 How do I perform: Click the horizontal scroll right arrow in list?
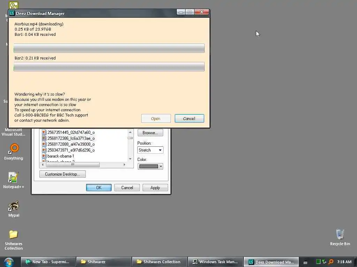click(124, 164)
